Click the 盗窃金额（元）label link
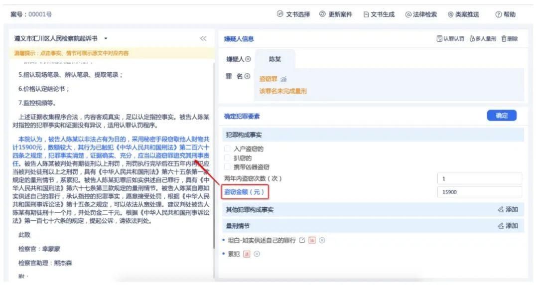The image size is (538, 285). coord(244,192)
